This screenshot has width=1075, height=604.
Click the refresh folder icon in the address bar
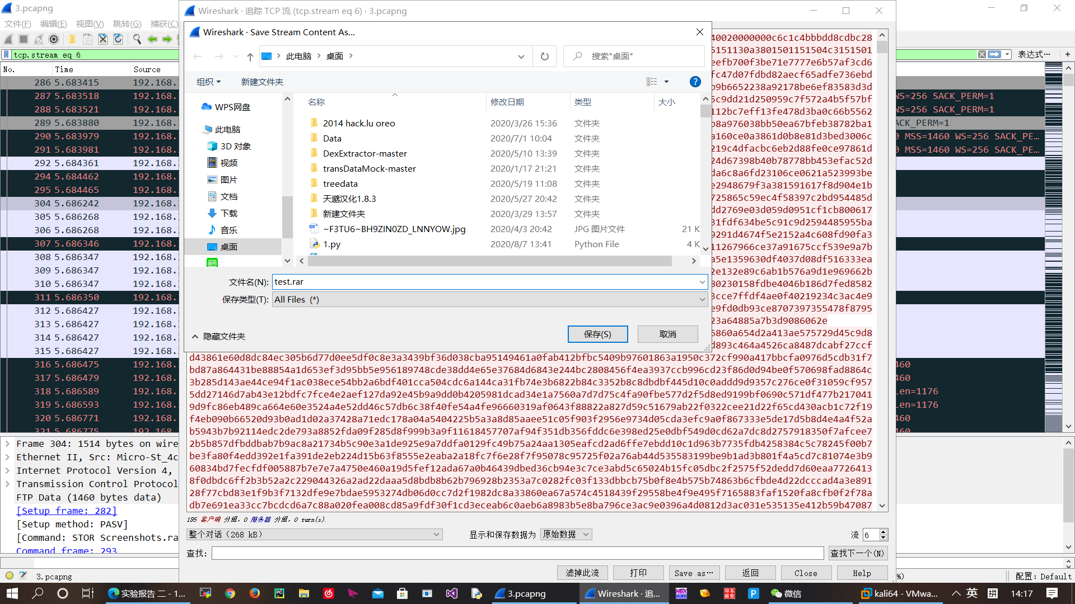point(544,56)
